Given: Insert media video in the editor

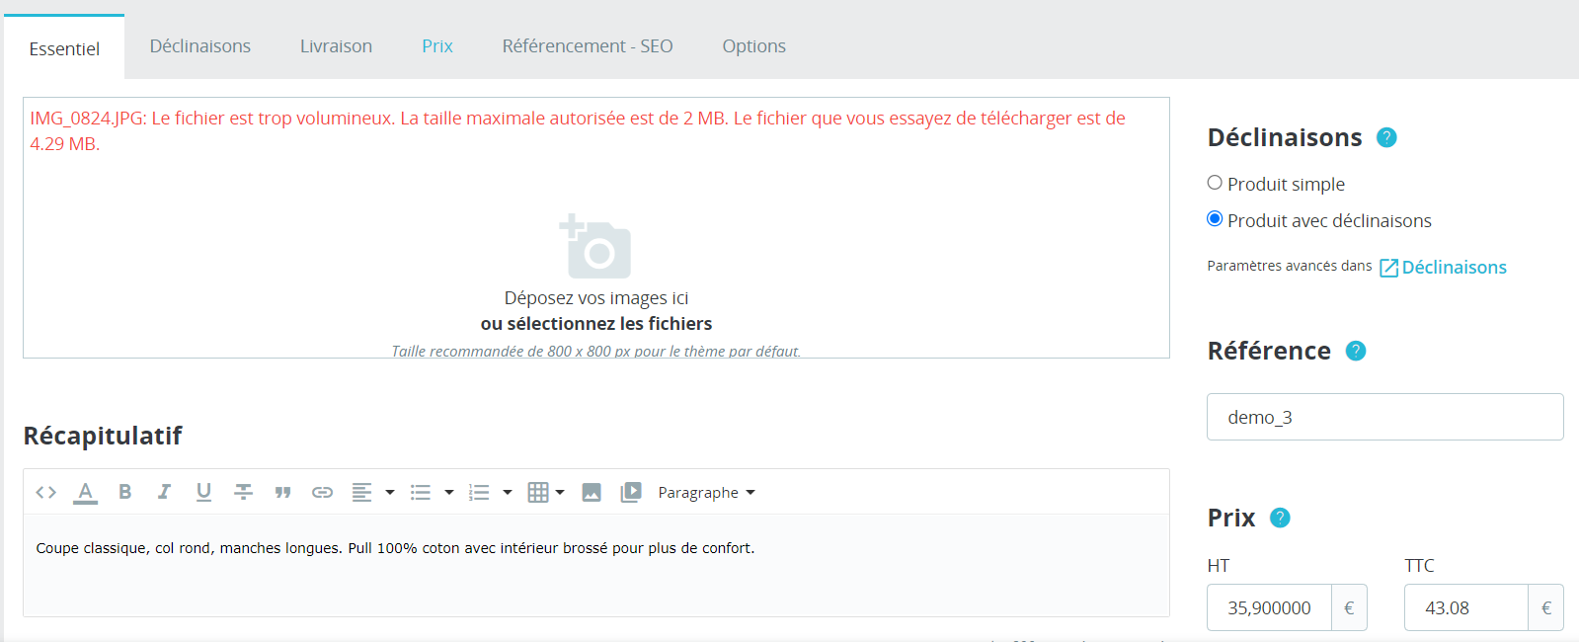Looking at the screenshot, I should 631,492.
